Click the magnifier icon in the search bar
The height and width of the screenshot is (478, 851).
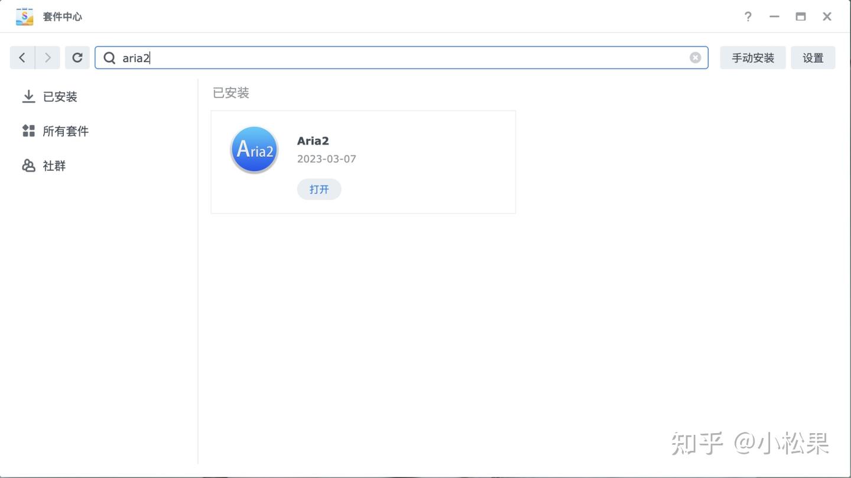[x=109, y=57]
